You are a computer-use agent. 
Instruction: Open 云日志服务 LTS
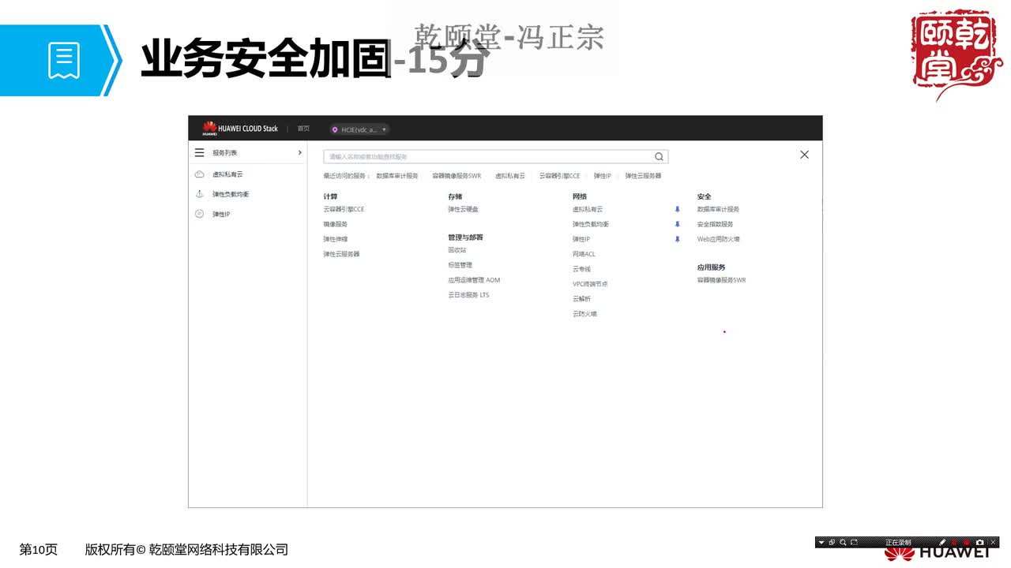[468, 295]
